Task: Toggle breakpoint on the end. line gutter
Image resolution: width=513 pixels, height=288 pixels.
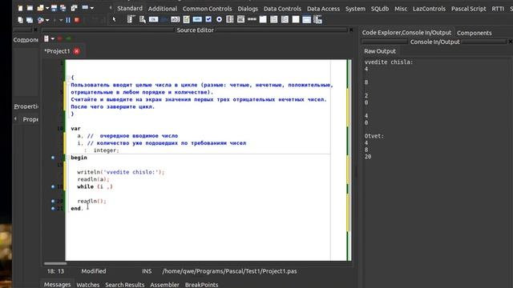Action: 53,208
